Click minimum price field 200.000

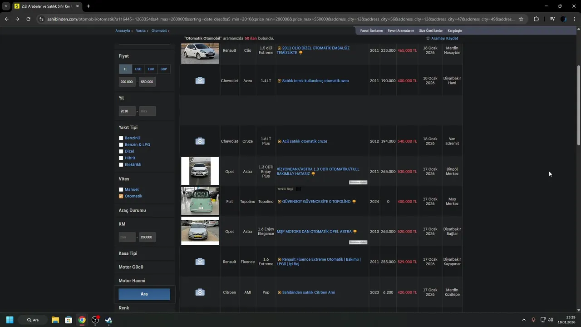point(127,82)
